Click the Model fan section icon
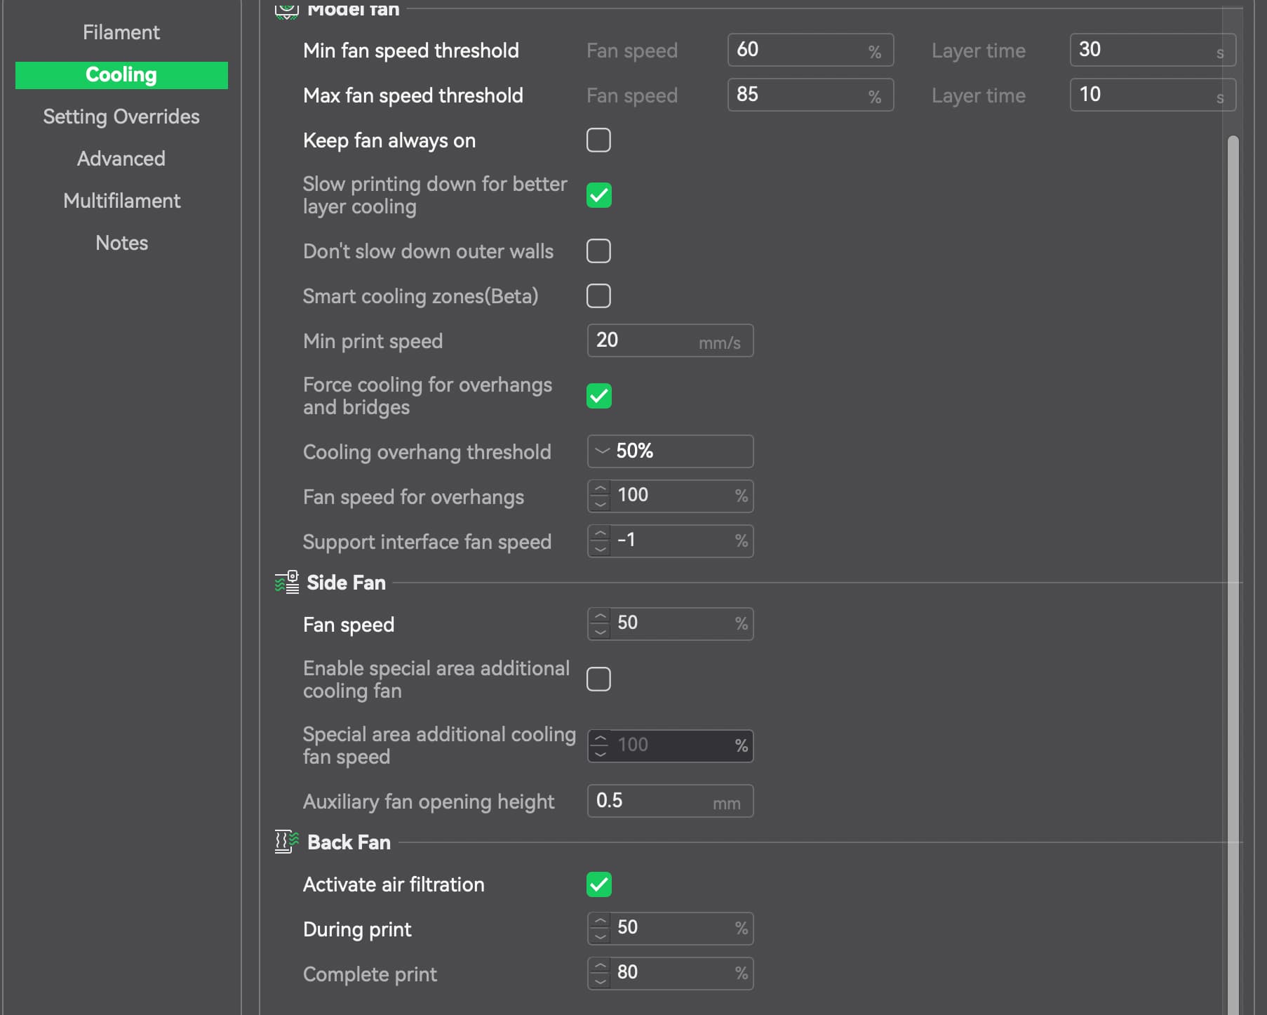The height and width of the screenshot is (1015, 1267). click(286, 10)
